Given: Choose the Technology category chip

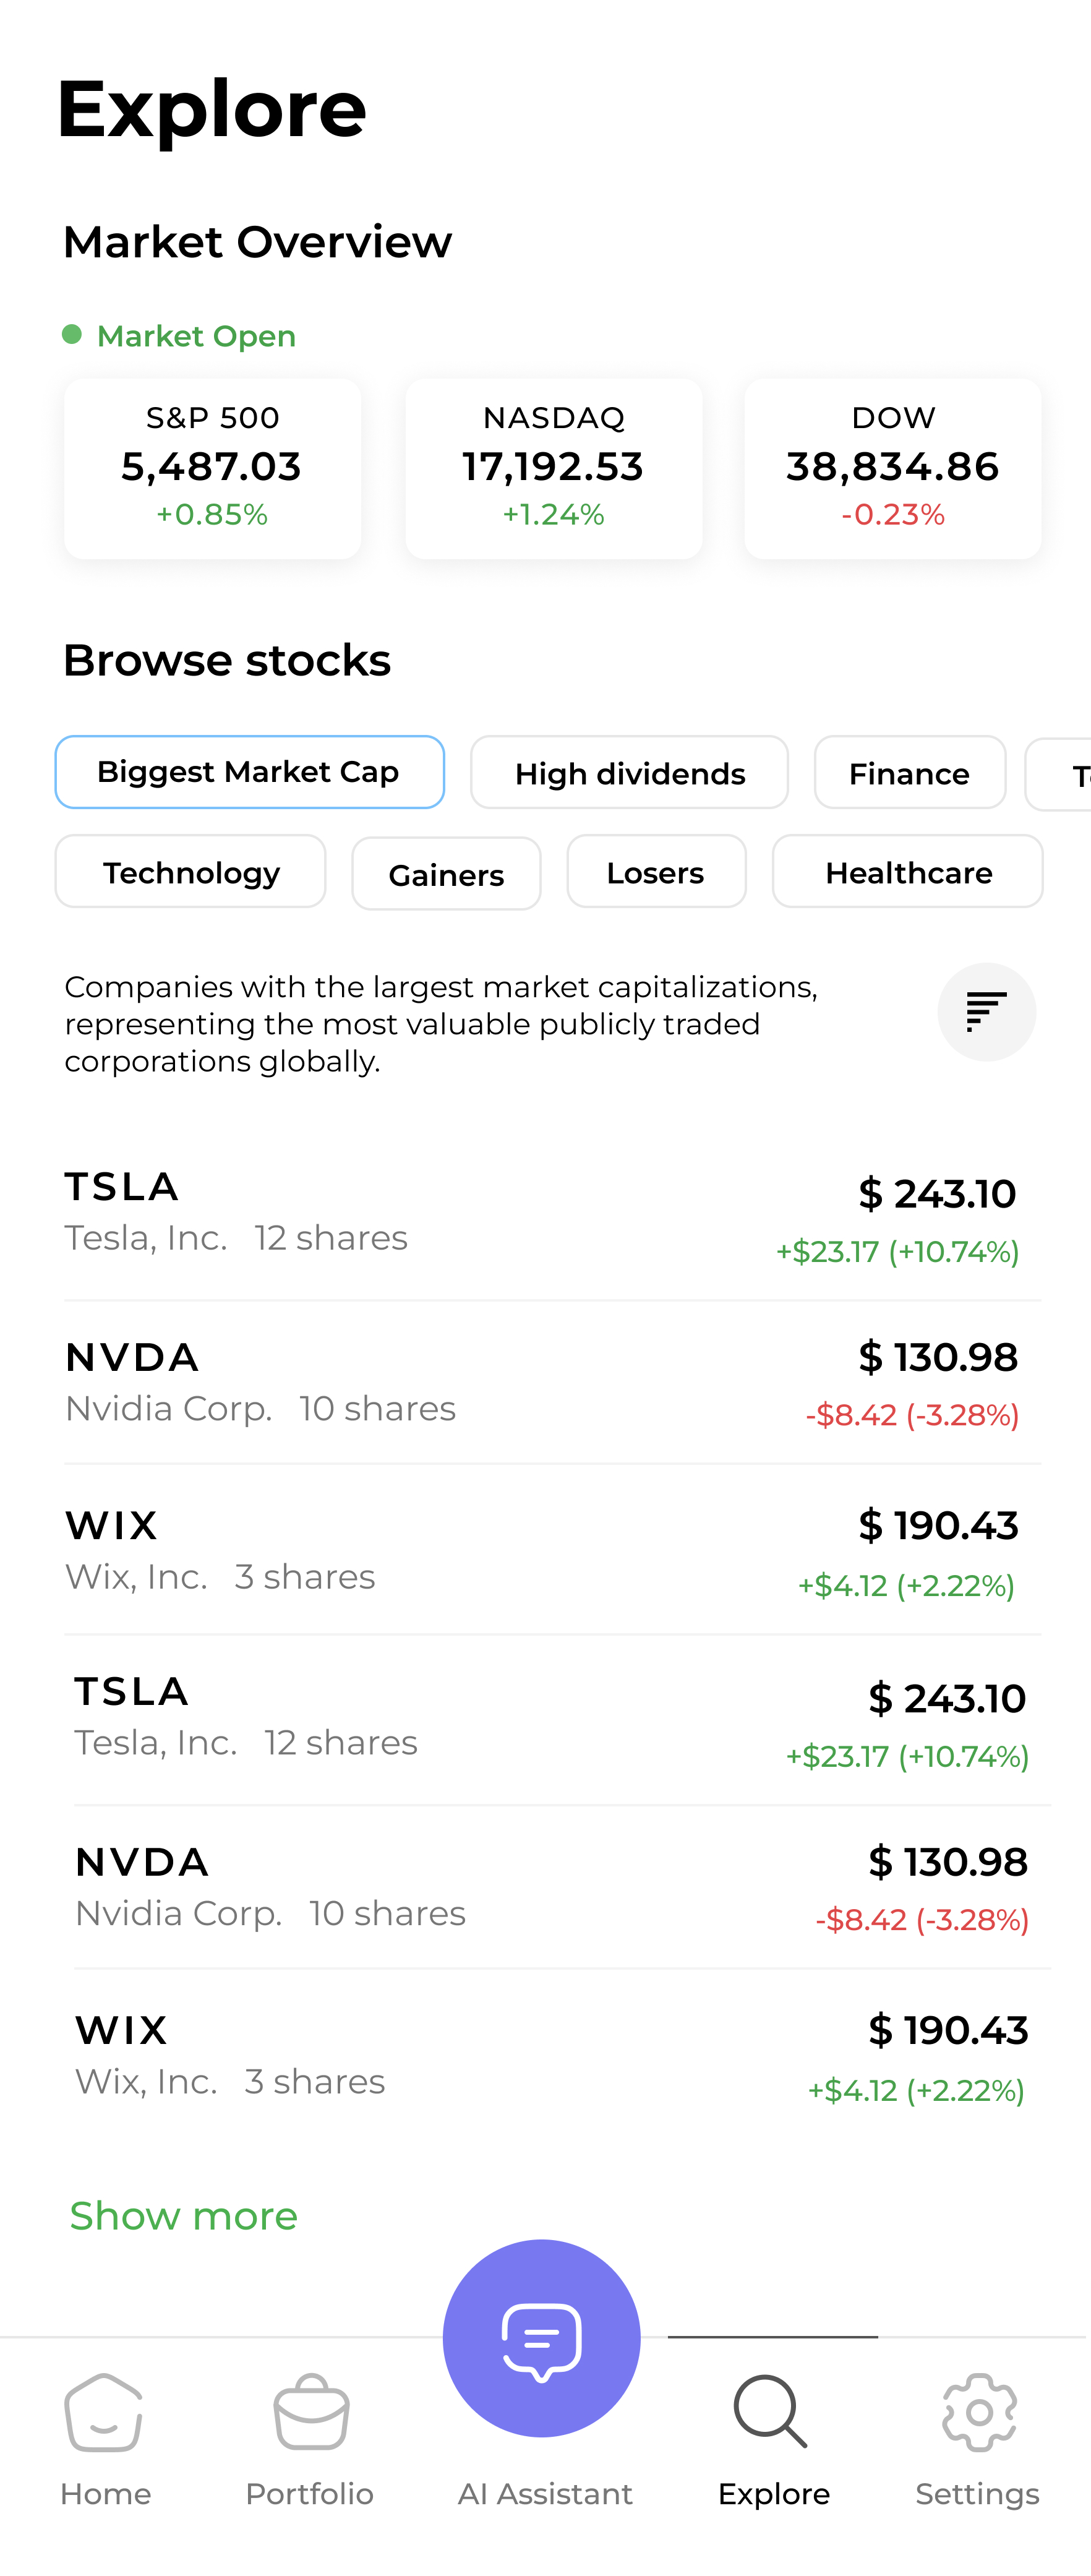Looking at the screenshot, I should pyautogui.click(x=190, y=872).
